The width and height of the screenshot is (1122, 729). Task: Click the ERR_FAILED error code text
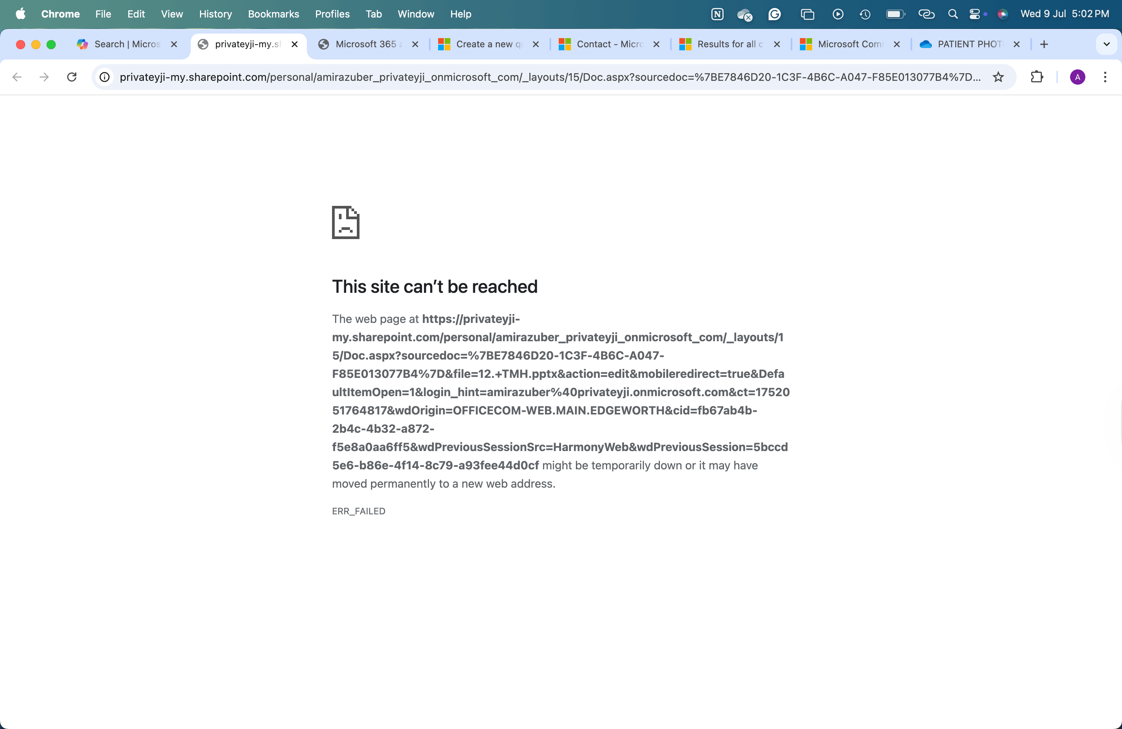[x=359, y=511]
